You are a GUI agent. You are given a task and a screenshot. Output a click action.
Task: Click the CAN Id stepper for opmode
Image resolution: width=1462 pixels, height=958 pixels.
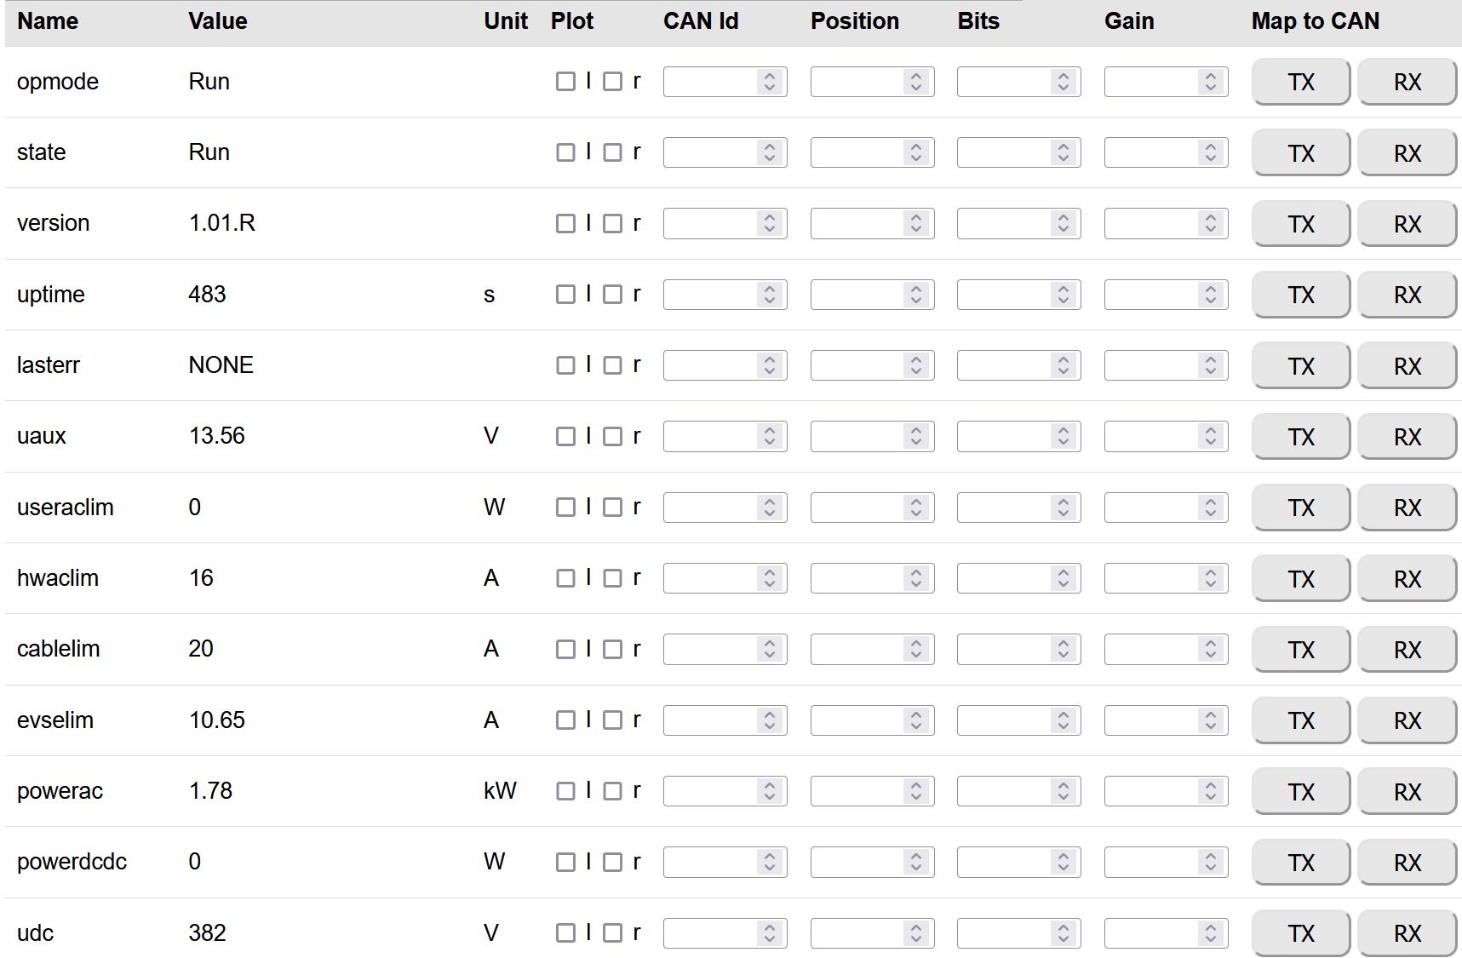769,82
